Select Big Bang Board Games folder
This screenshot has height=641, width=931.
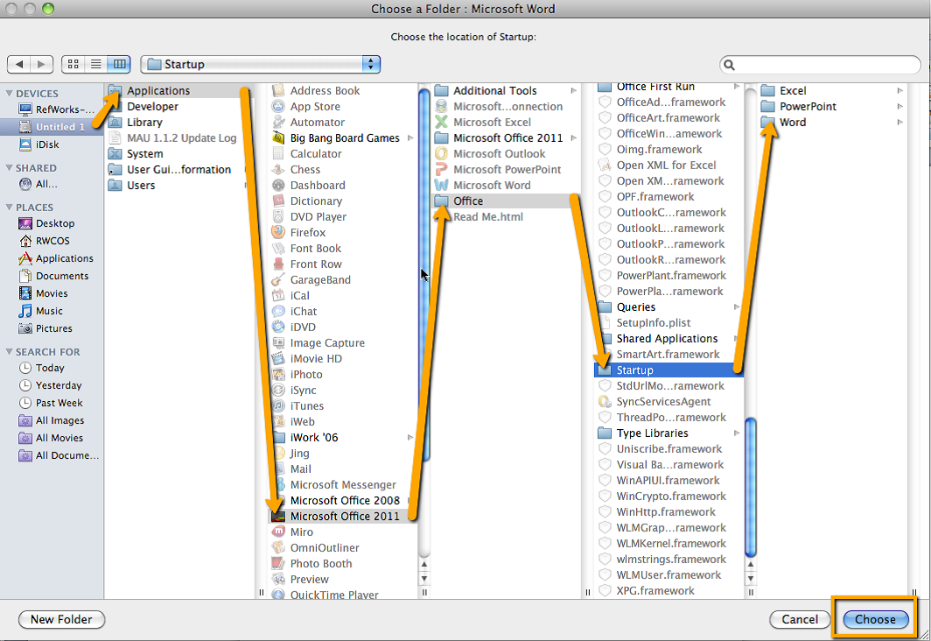[x=343, y=137]
